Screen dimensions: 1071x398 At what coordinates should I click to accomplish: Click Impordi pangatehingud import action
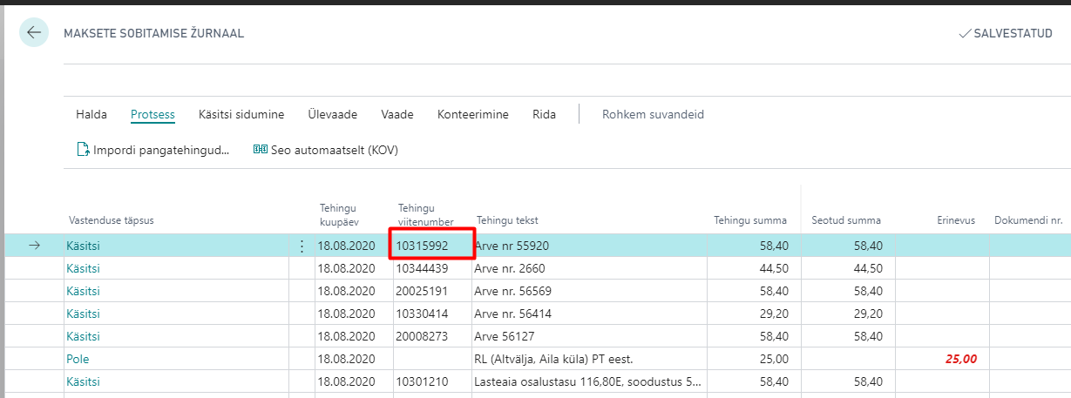[x=153, y=150]
